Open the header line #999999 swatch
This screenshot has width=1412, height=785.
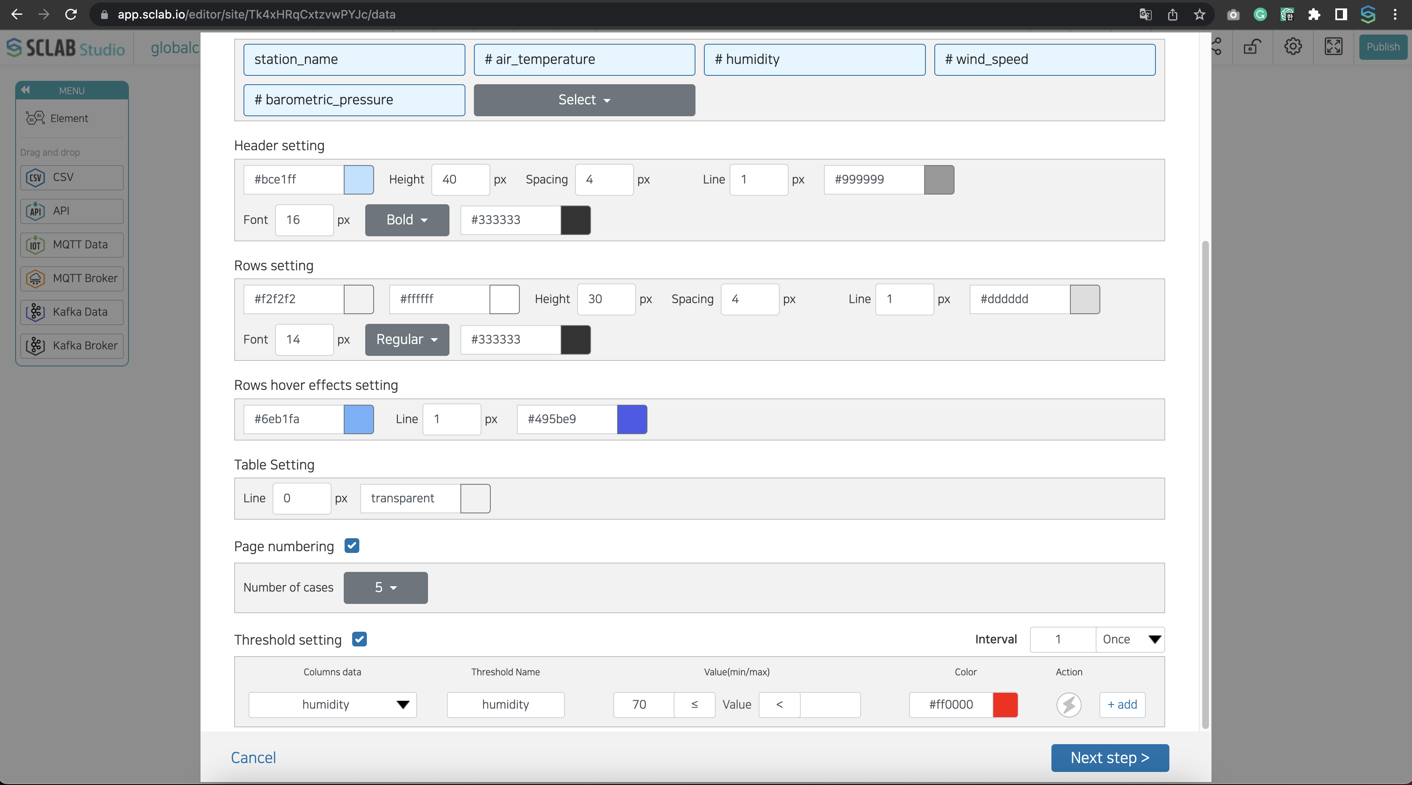tap(939, 179)
